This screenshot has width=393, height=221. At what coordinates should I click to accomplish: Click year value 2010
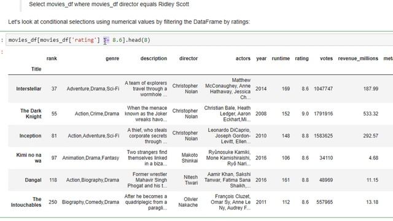point(261,136)
